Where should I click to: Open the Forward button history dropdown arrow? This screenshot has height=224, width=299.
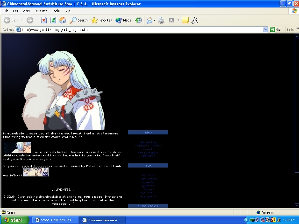pos(36,20)
